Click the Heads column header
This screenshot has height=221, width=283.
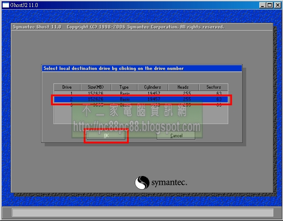click(183, 87)
